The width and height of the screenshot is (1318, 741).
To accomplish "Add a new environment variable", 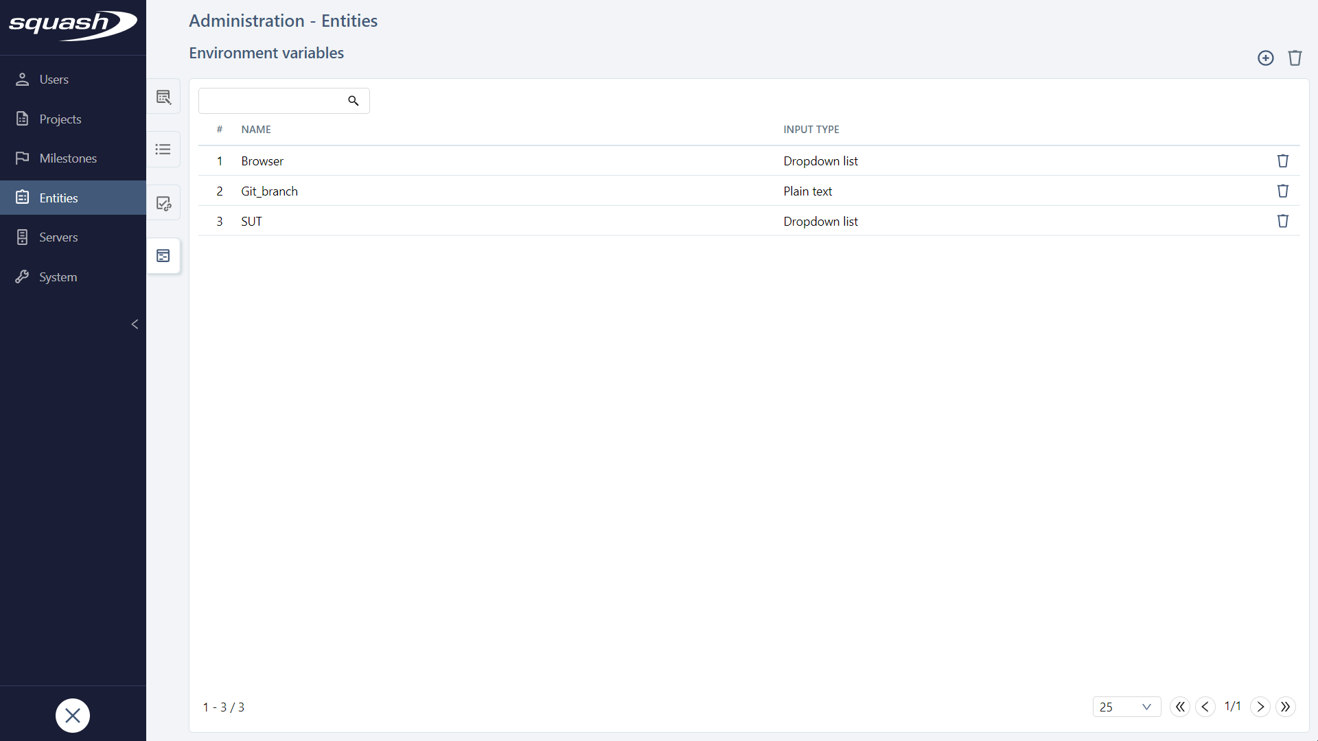I will point(1265,58).
